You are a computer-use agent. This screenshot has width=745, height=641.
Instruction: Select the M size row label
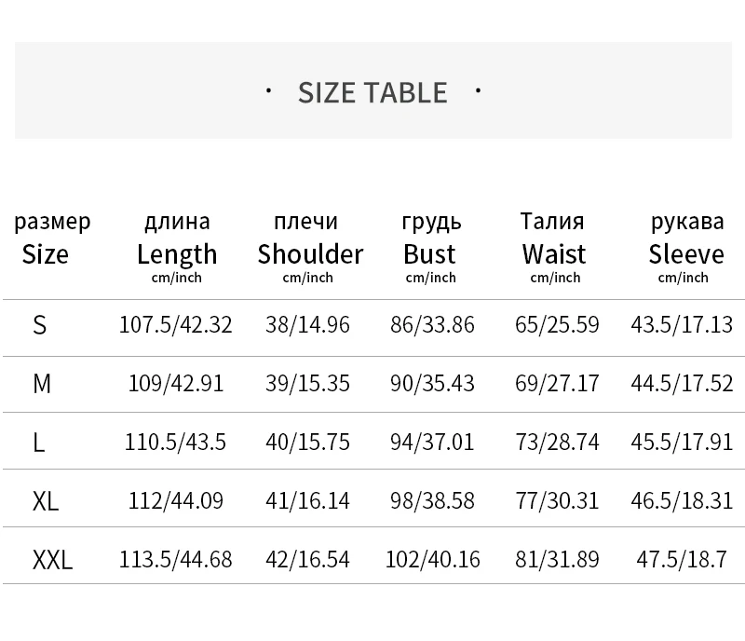pos(42,384)
